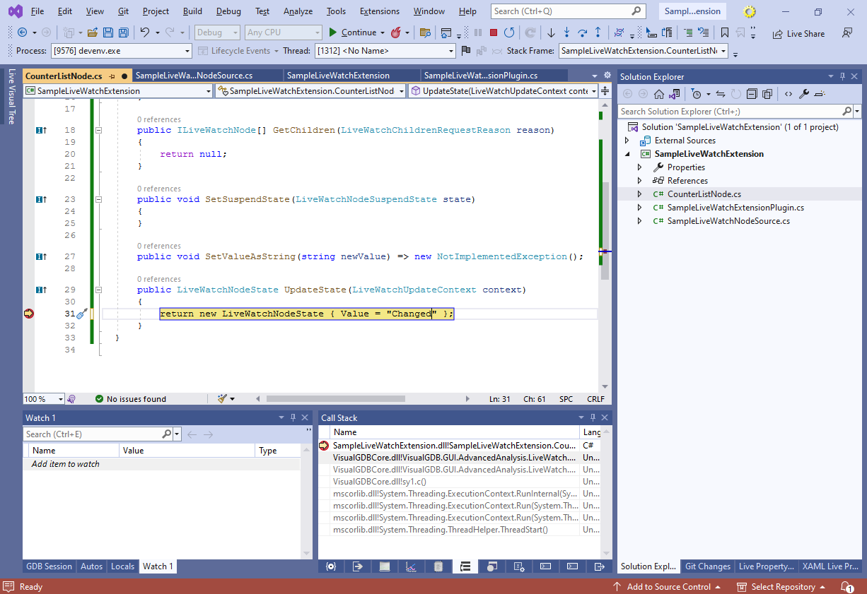Click the editor settings gear above scrollbar
Image resolution: width=867 pixels, height=594 pixels.
607,76
